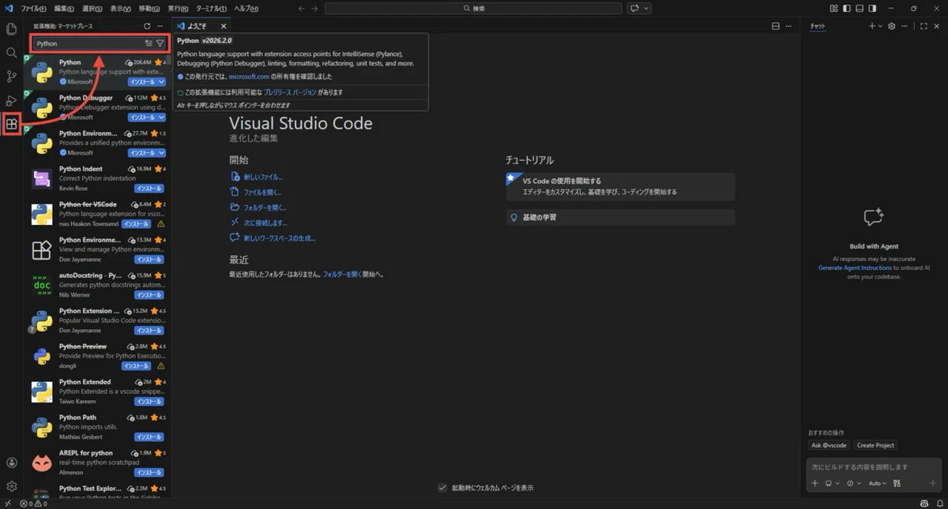The height and width of the screenshot is (509, 948).
Task: Open the プレリリース バージョン link
Action: [290, 92]
